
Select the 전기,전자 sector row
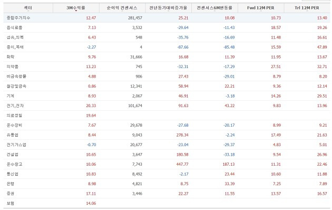pos(167,106)
